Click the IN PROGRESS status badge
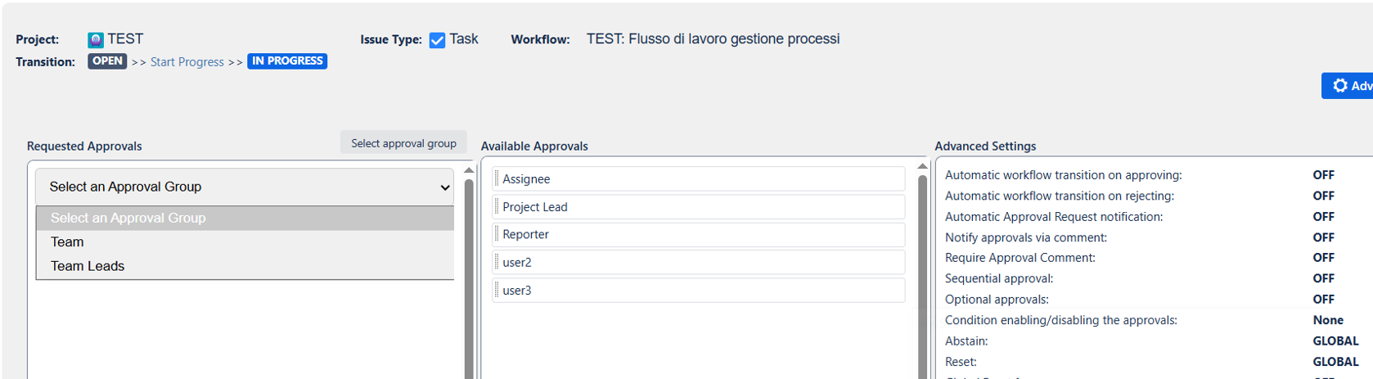 [287, 61]
